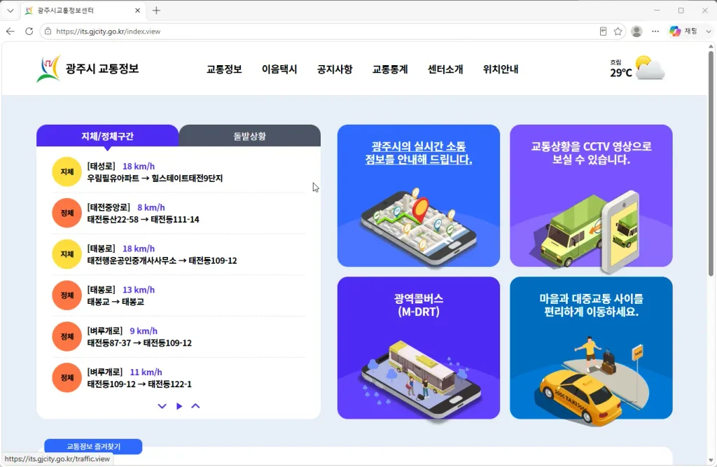This screenshot has height=467, width=717.
Task: Open Copilot 채팅 button
Action: pos(683,31)
